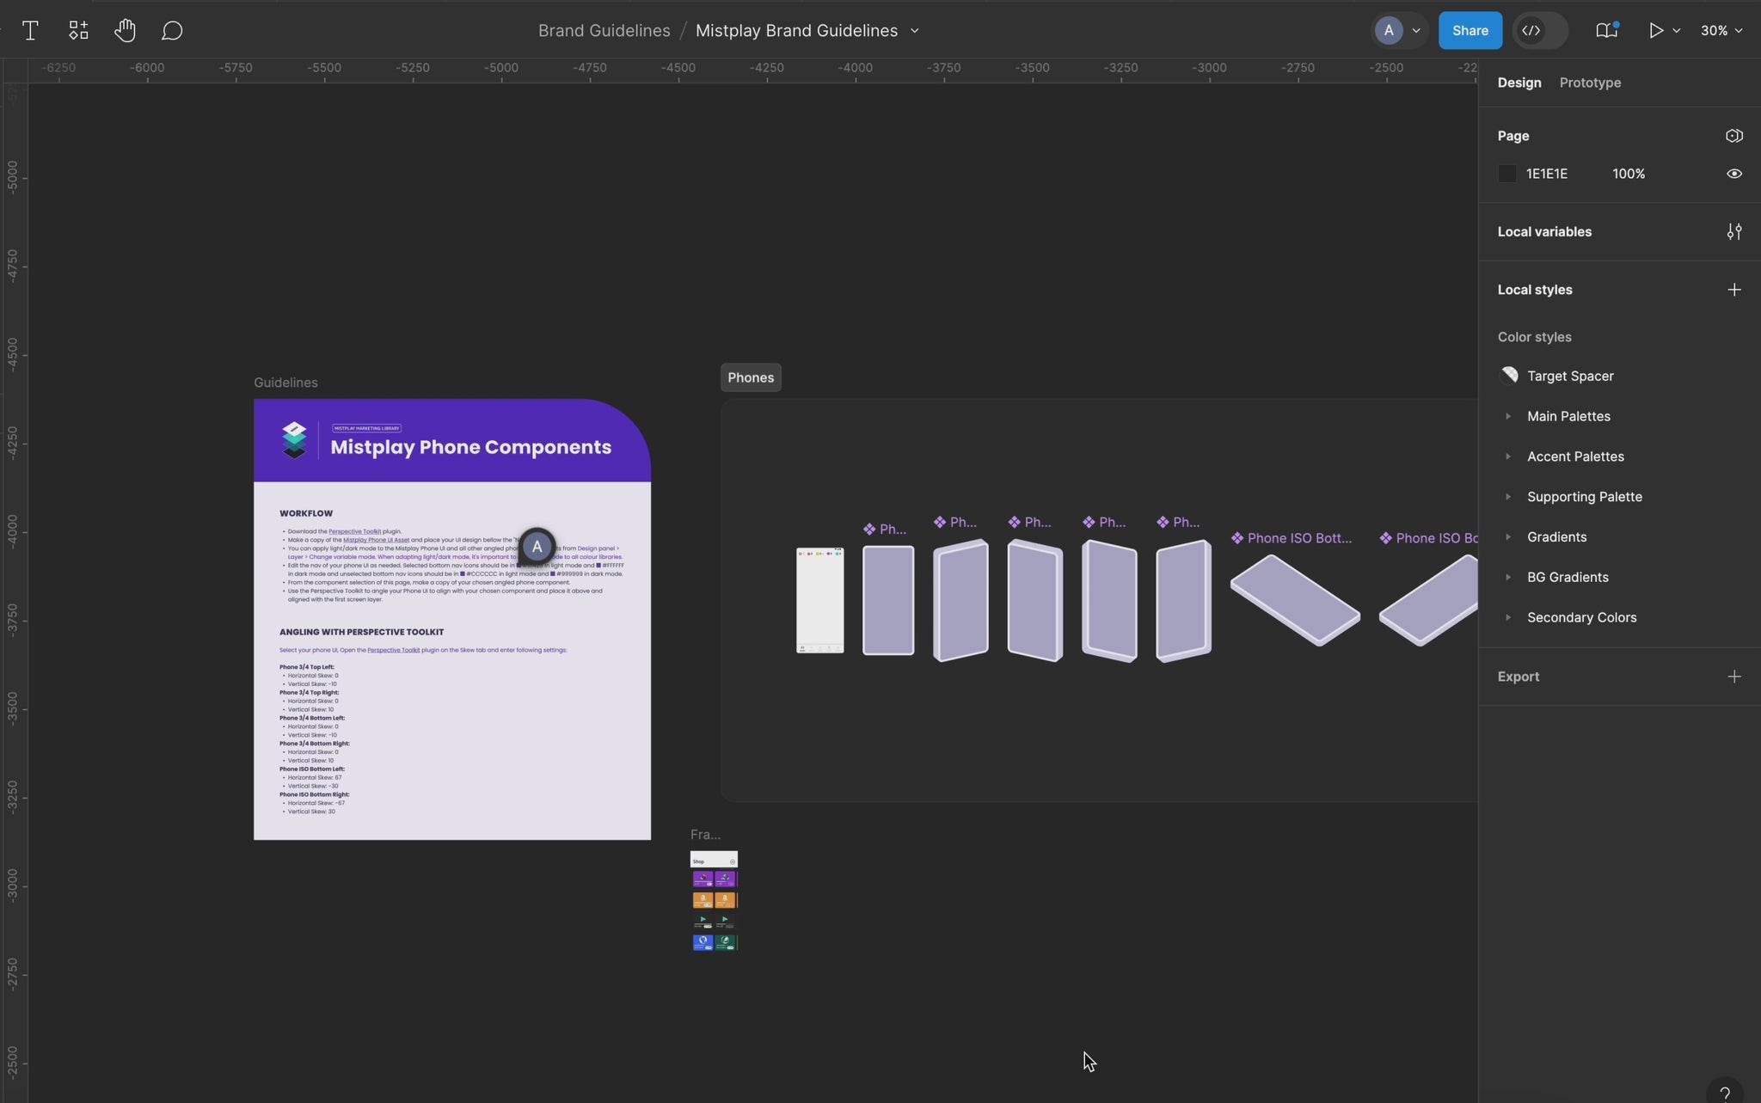Image resolution: width=1761 pixels, height=1103 pixels.
Task: Click the Share button
Action: [x=1470, y=31]
